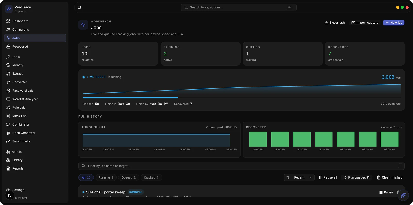Click the sort direction arrows icon
Image resolution: width=413 pixels, height=205 pixels.
click(288, 177)
